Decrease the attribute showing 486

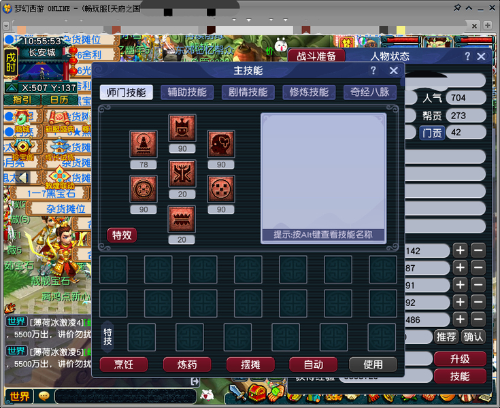[x=478, y=320]
